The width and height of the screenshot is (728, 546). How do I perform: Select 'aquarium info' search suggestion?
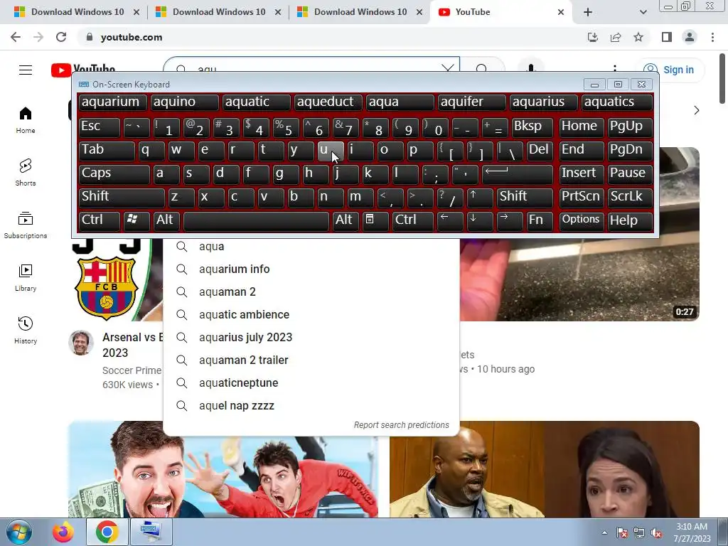click(x=311, y=269)
